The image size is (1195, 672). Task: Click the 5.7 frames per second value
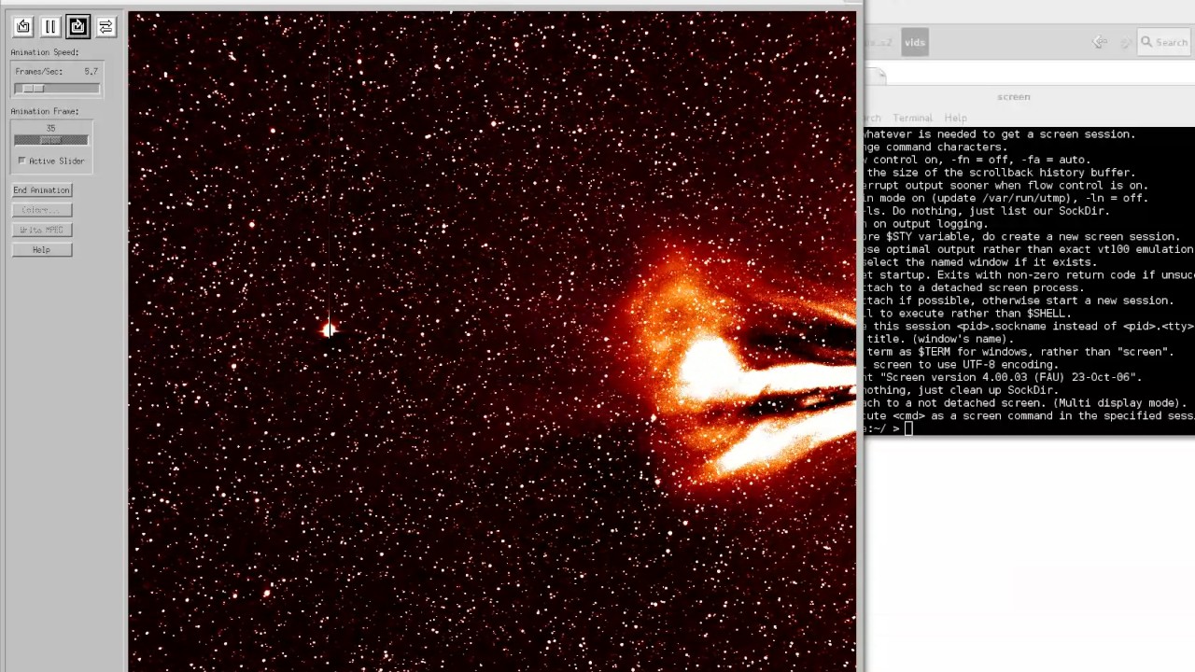coord(91,71)
